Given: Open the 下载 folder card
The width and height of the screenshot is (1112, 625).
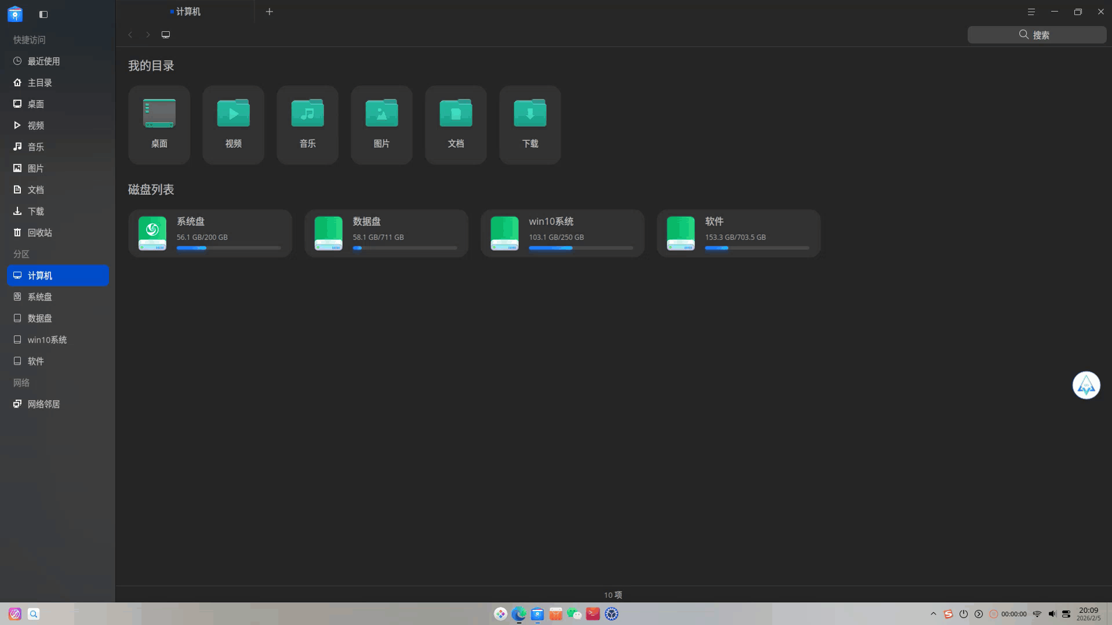Looking at the screenshot, I should [530, 125].
